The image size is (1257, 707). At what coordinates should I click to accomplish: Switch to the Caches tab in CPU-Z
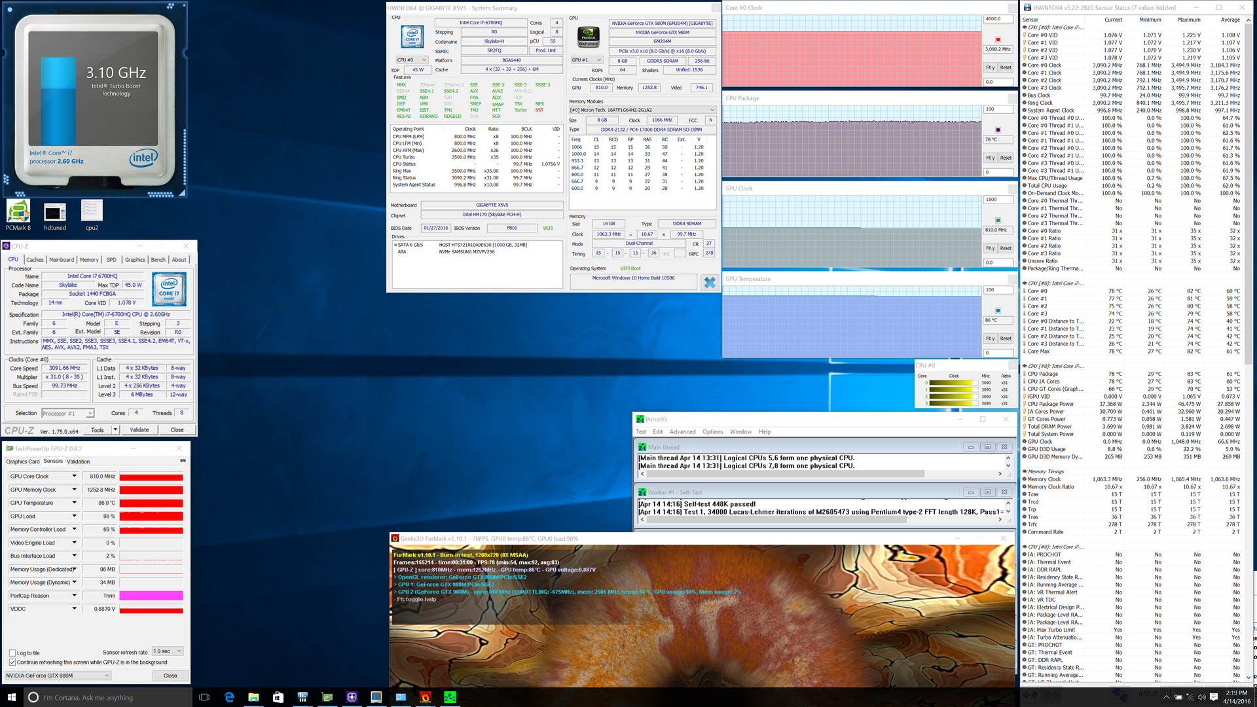pos(35,260)
